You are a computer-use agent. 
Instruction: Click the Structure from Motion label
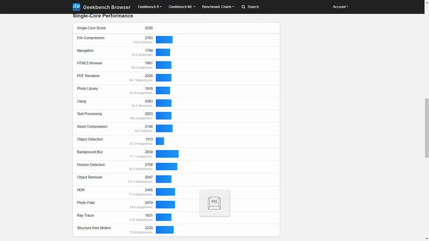pos(94,228)
